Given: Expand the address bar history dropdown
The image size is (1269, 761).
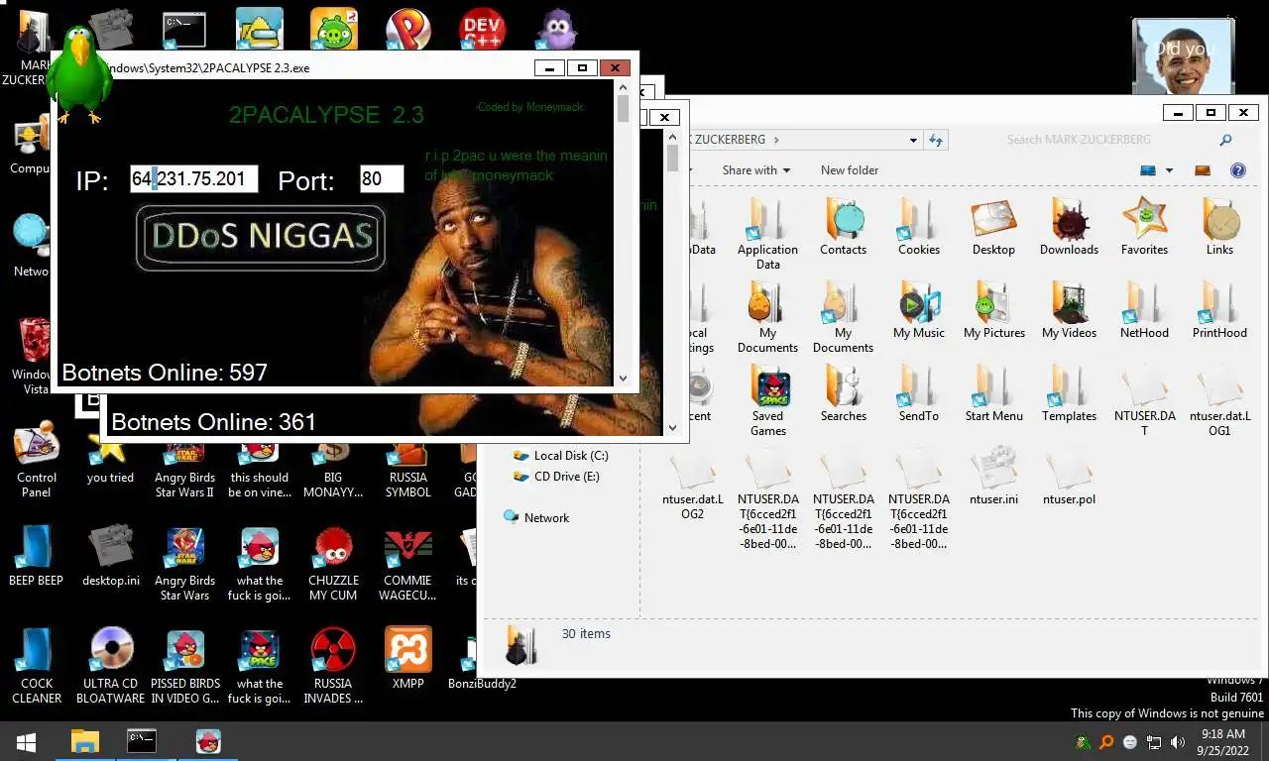Looking at the screenshot, I should [913, 141].
